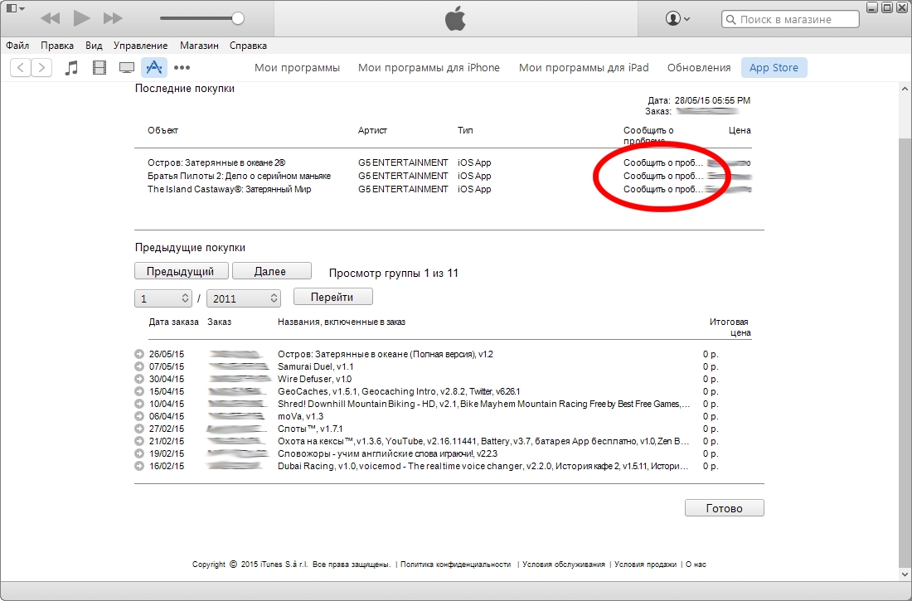Viewport: 912px width, 601px height.
Task: Open the iTunes window menu icon
Action: coord(15,9)
